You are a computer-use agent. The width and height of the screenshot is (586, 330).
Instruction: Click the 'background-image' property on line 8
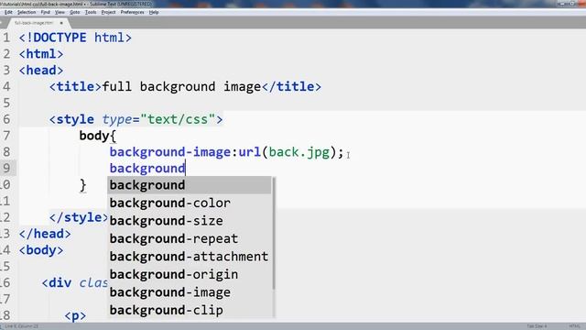point(170,152)
